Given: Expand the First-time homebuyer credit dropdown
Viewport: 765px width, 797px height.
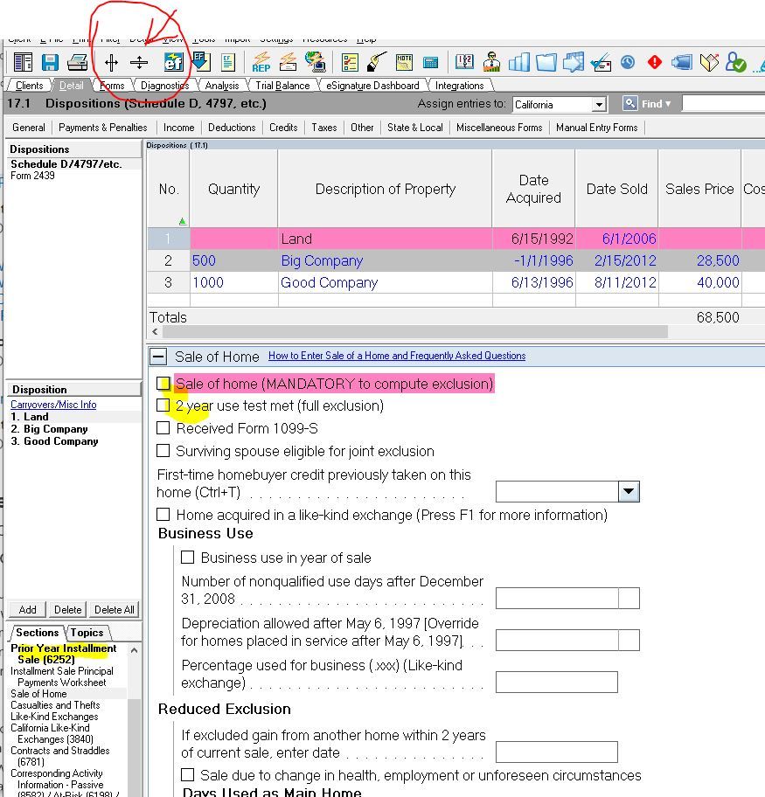Looking at the screenshot, I should click(629, 491).
